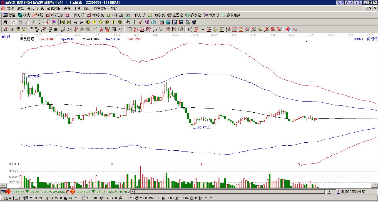Click the 沪 Shanghai index indicator
The height and width of the screenshot is (202, 378).
(x=8, y=192)
